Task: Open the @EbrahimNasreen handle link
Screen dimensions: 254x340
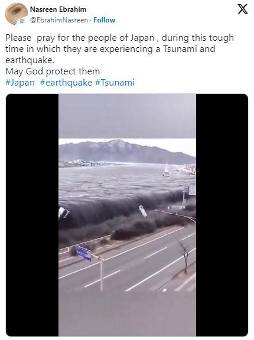Action: point(59,20)
